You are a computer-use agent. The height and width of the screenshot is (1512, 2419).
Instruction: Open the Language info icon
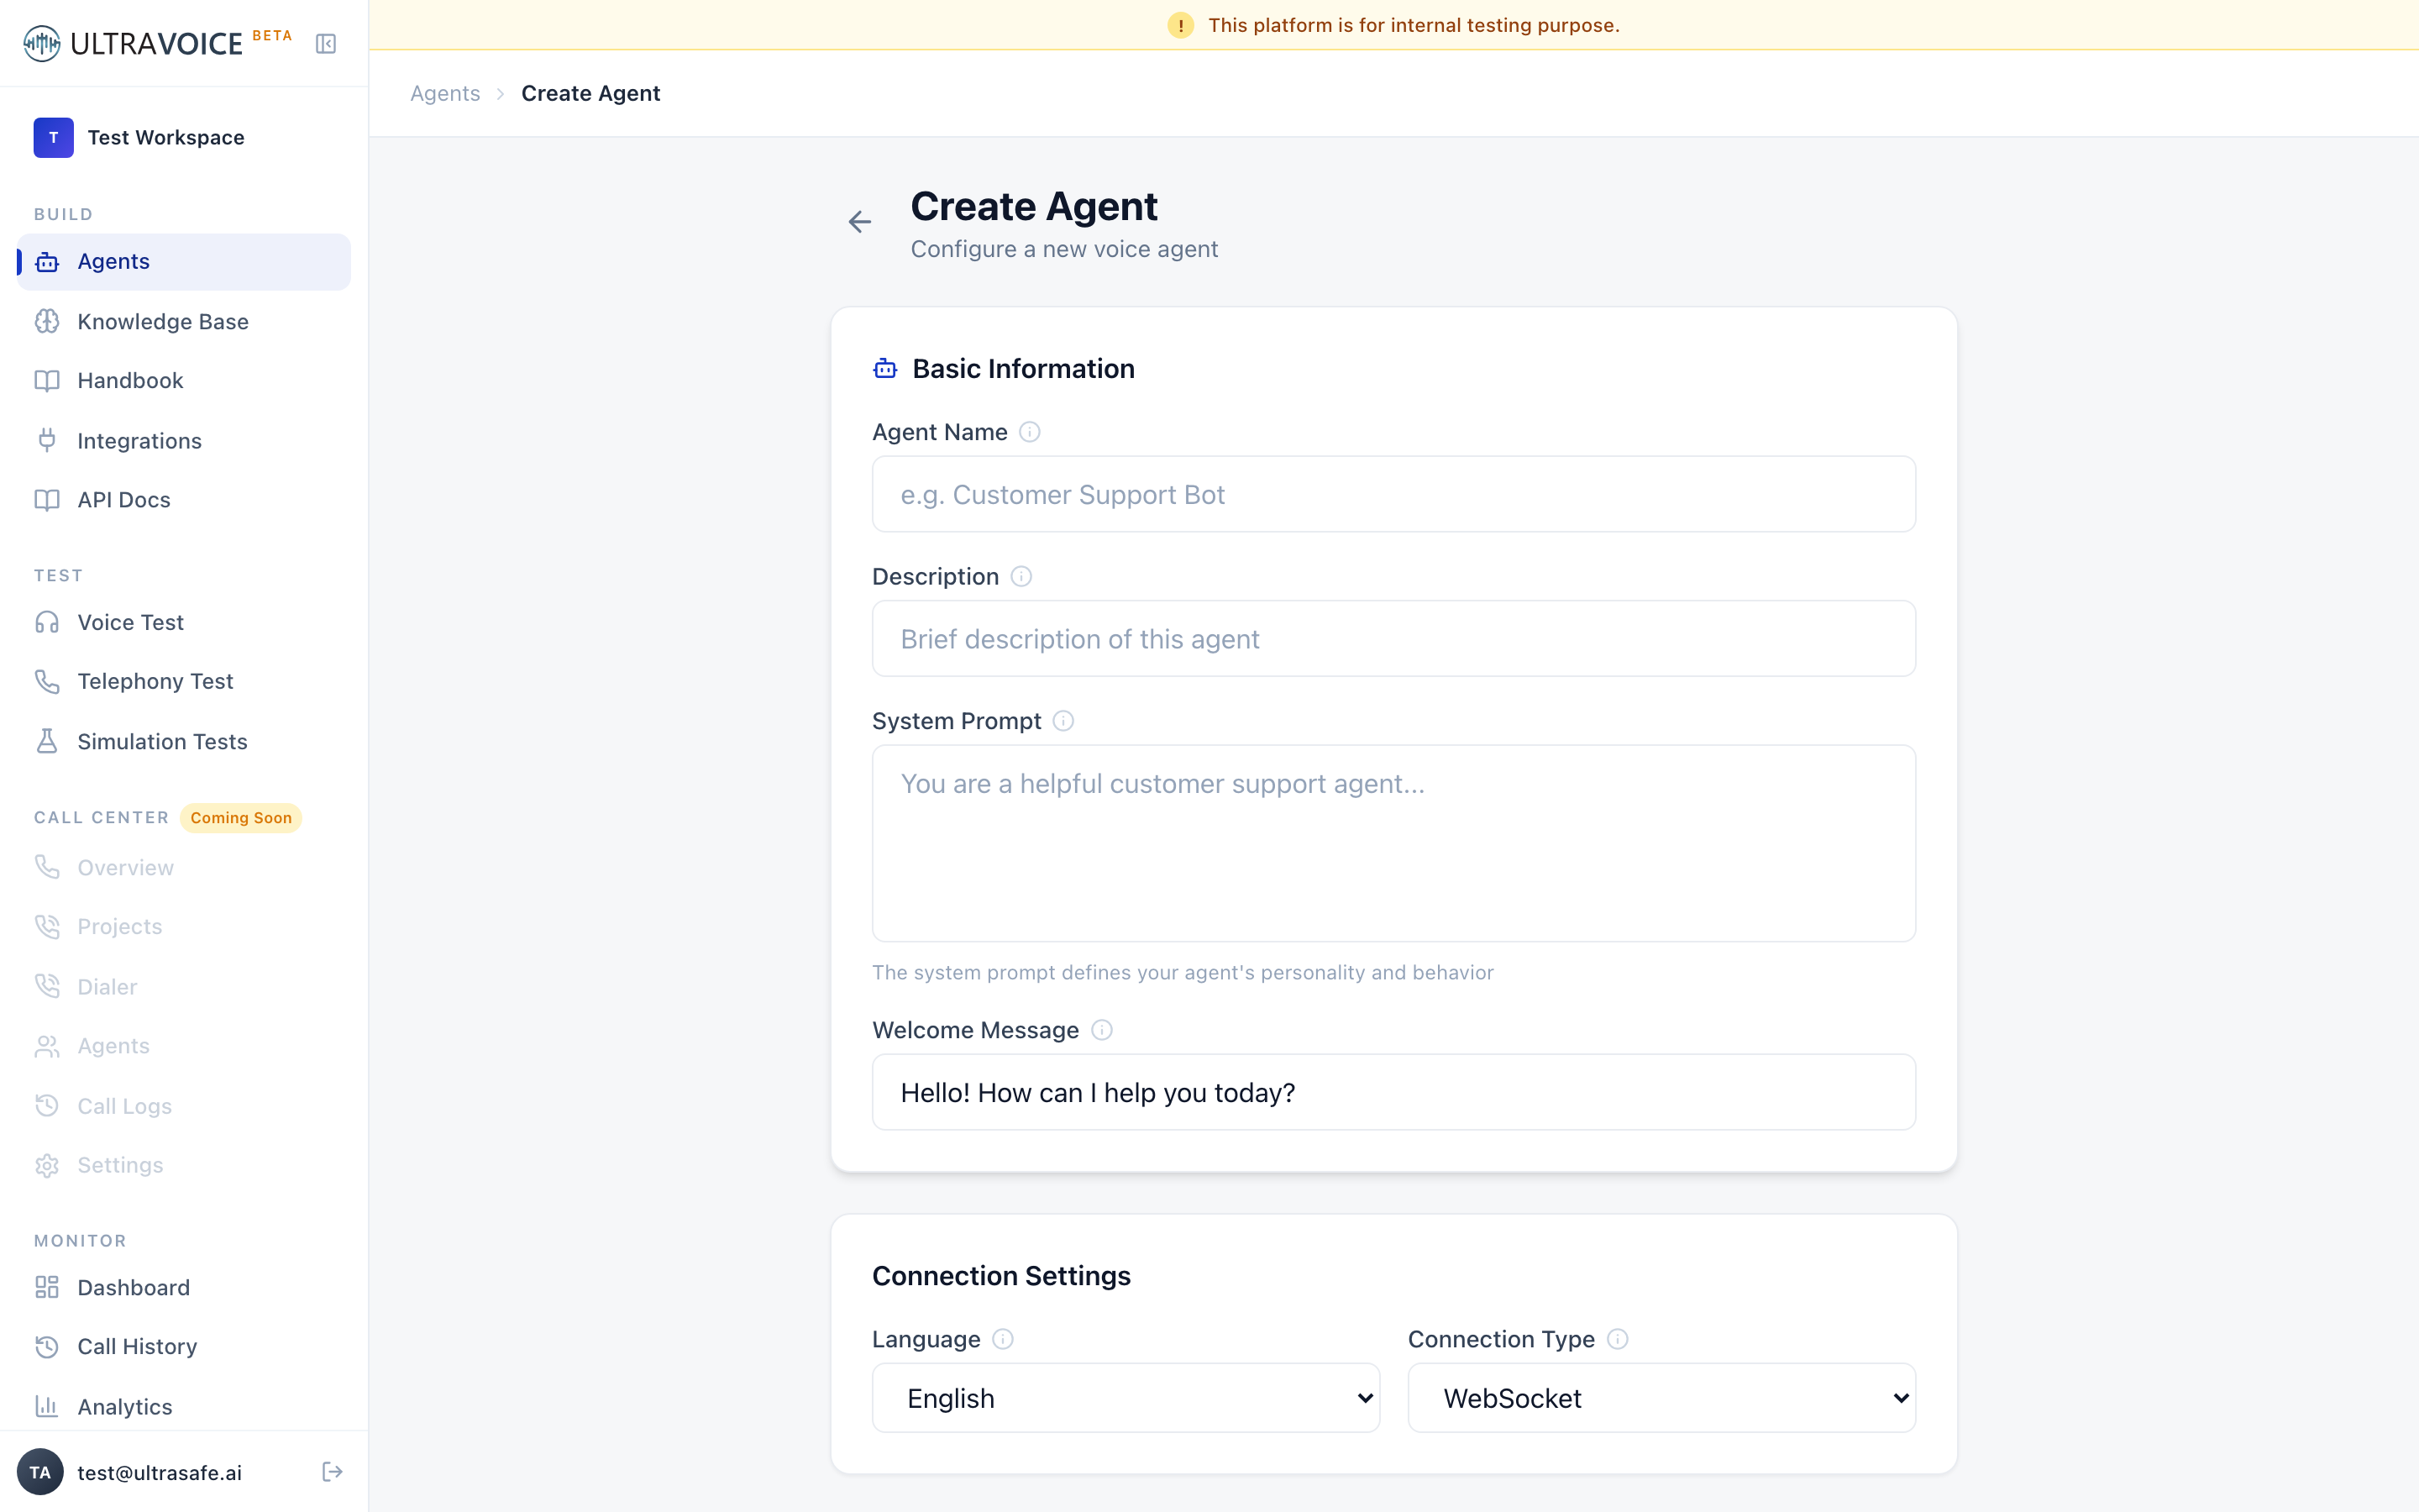tap(1003, 1339)
